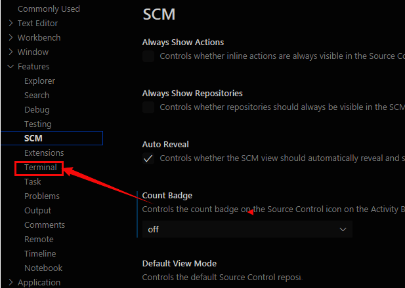405x288 pixels.
Task: Open the Timeline settings category
Action: tap(40, 254)
